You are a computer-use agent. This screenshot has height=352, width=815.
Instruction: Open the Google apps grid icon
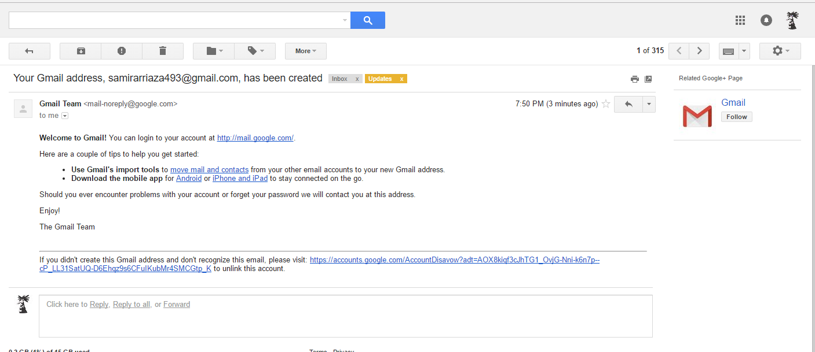click(x=740, y=20)
